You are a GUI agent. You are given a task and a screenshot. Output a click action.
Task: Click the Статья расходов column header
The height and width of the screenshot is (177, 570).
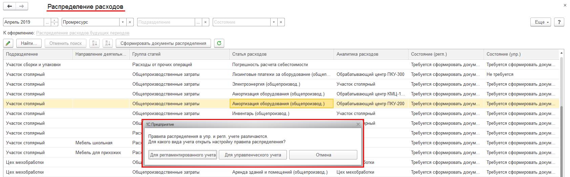pos(249,54)
